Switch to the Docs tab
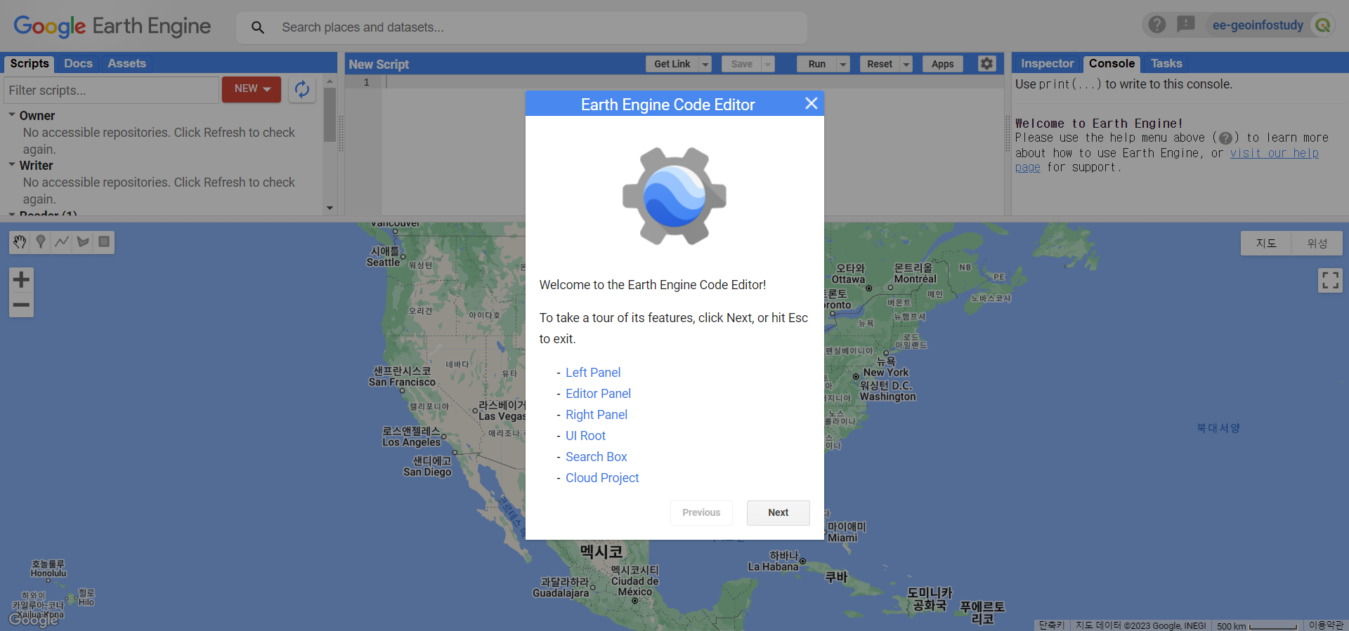Image resolution: width=1349 pixels, height=631 pixels. [78, 63]
